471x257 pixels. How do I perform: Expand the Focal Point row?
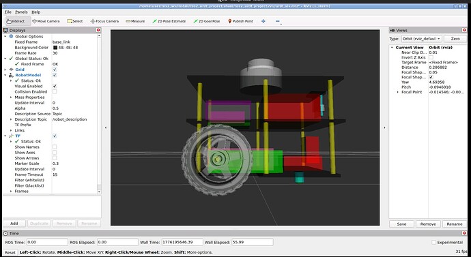(398, 92)
